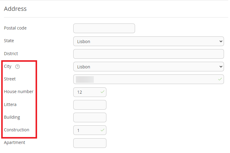Expand the City dropdown arrow
The width and height of the screenshot is (230, 153).
tap(221, 67)
